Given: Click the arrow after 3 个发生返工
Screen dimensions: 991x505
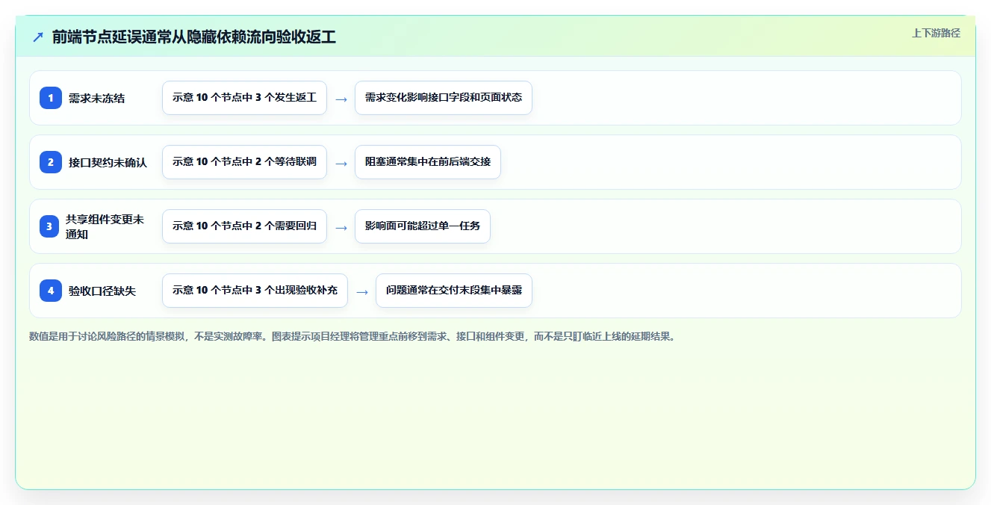Looking at the screenshot, I should coord(341,99).
